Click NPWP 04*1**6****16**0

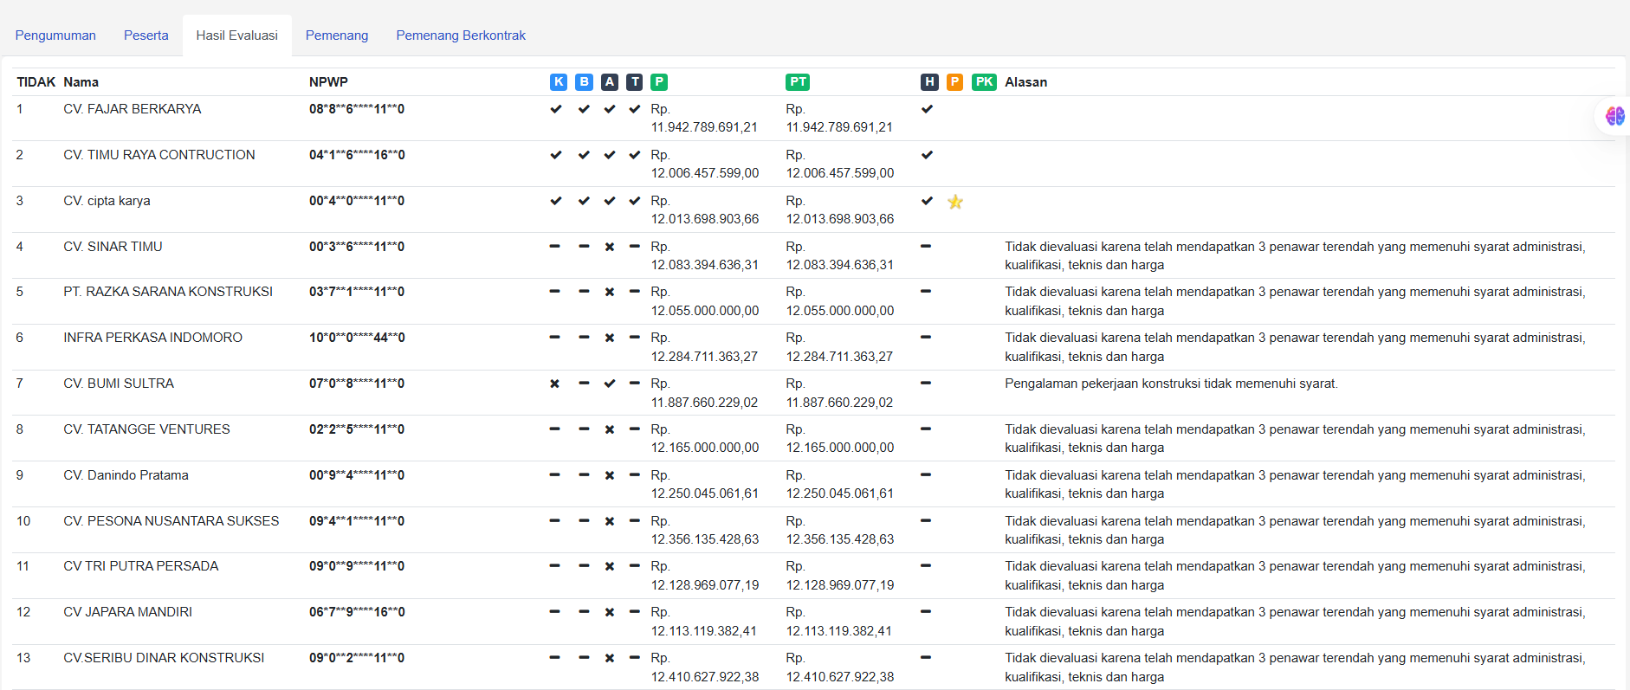click(357, 155)
